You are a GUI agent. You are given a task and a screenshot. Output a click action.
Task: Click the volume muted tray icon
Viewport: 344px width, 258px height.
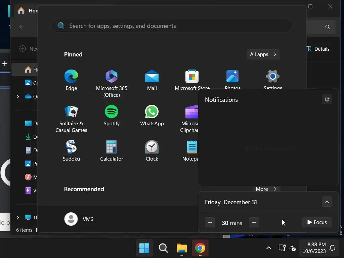pyautogui.click(x=293, y=248)
